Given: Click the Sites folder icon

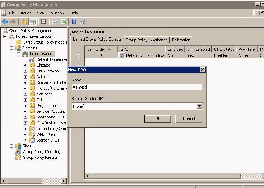Looking at the screenshot, I should click(x=18, y=146).
